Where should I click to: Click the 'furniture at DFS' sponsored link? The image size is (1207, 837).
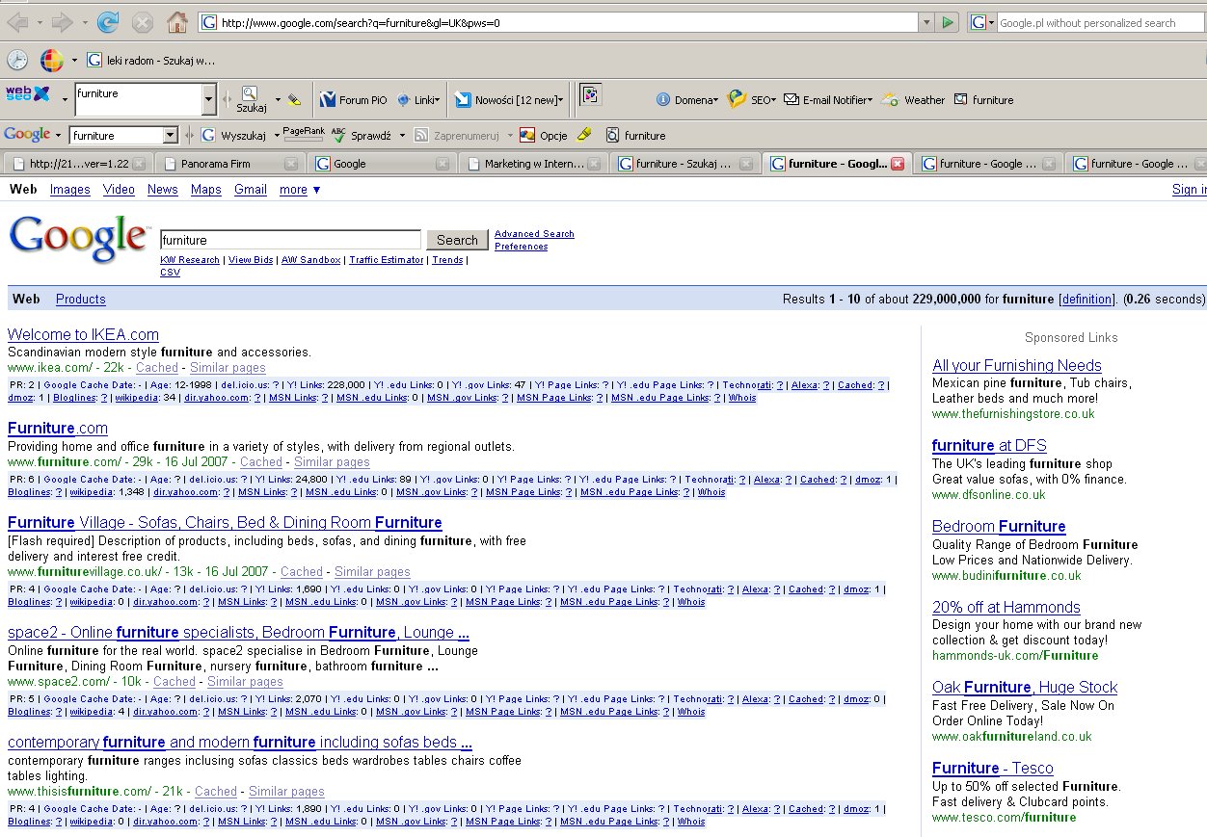[989, 446]
